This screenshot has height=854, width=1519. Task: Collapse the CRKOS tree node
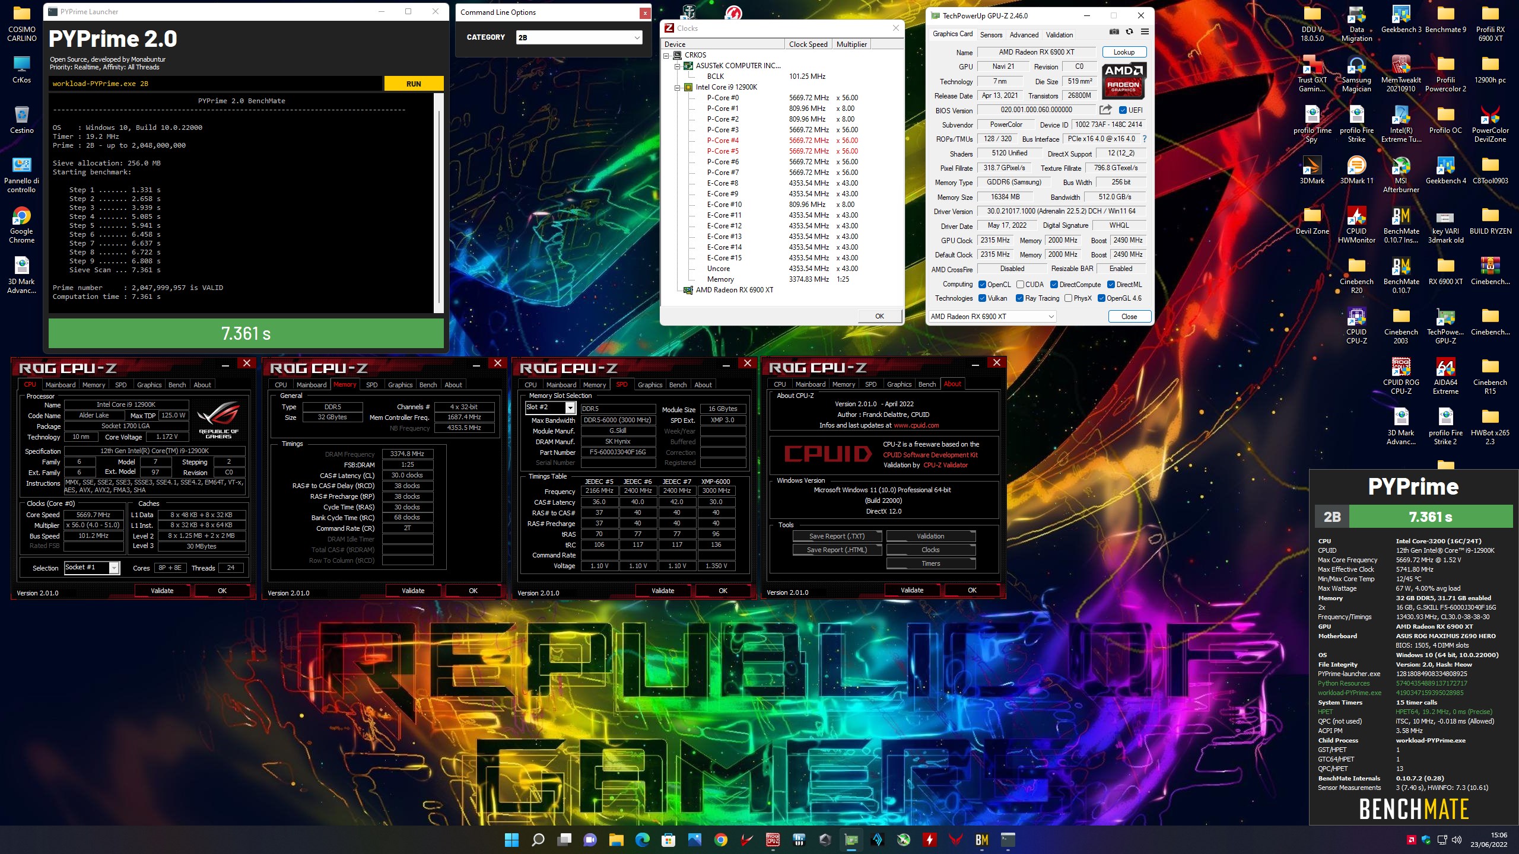tap(666, 55)
